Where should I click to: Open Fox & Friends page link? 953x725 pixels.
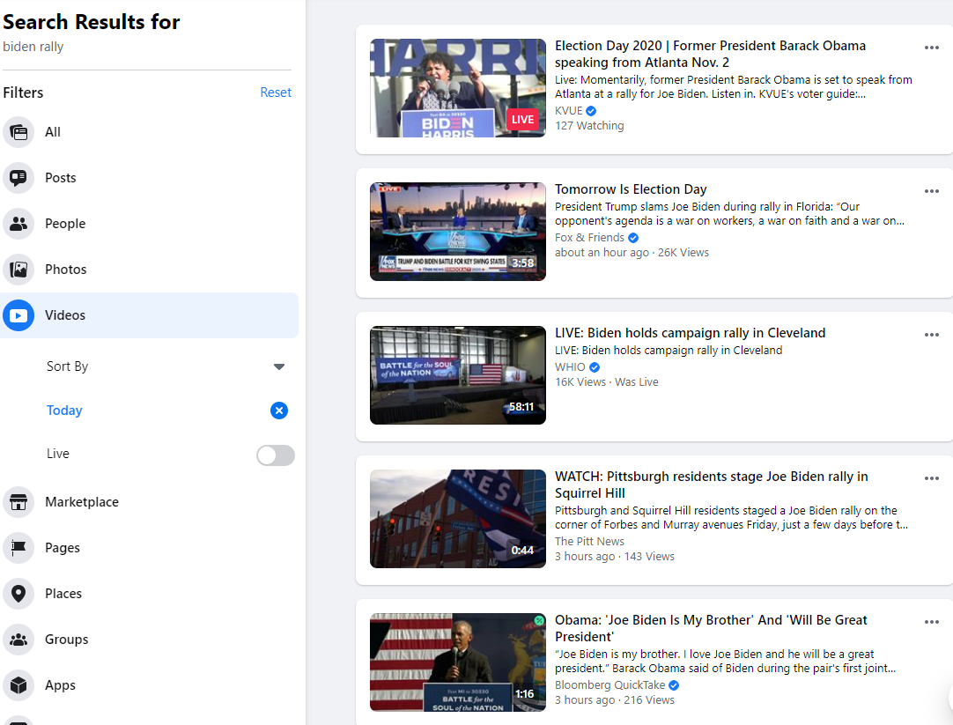coord(589,238)
